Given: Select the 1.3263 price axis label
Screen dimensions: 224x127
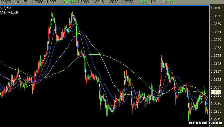Looking at the screenshot, I should coord(216,48).
